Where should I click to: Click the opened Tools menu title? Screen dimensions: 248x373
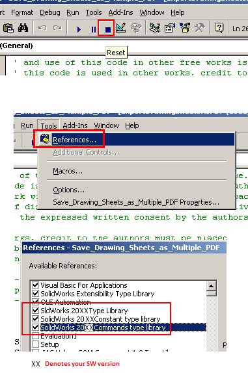click(49, 125)
